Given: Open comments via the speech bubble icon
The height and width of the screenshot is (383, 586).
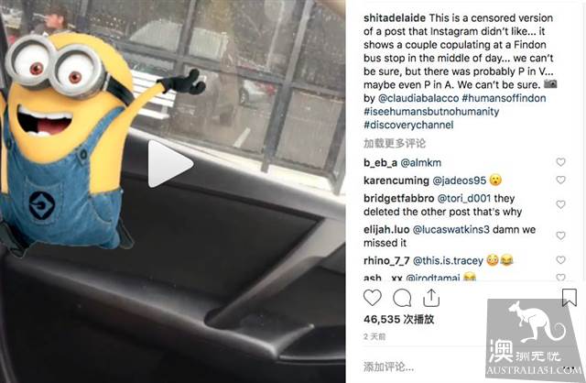Looking at the screenshot, I should click(x=402, y=298).
